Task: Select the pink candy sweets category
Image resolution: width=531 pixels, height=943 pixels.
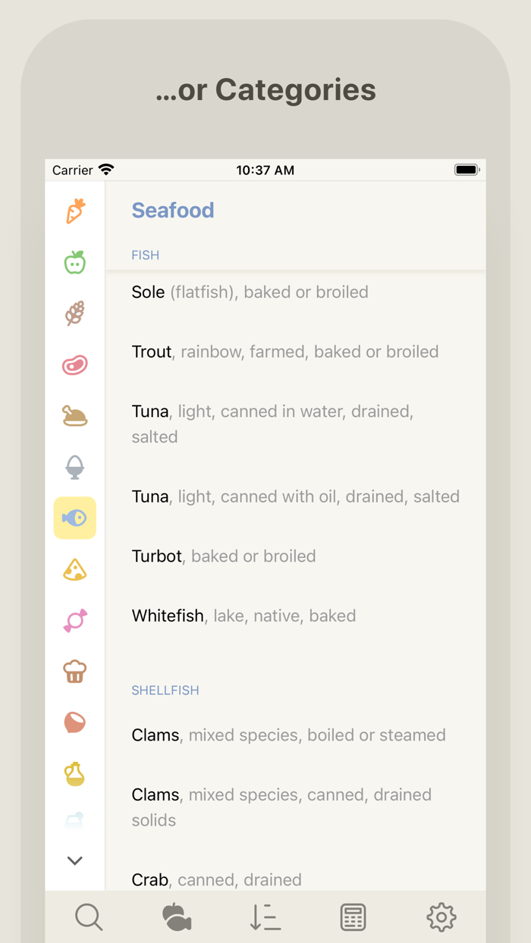Action: [75, 620]
